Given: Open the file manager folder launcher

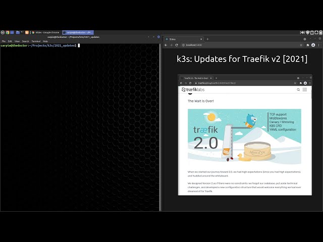Looking at the screenshot, I should pos(18,32).
